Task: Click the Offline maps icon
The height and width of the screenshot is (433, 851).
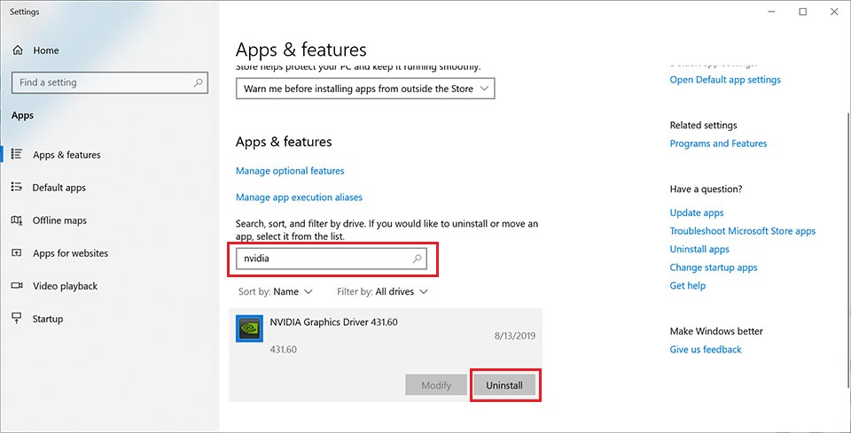Action: (16, 220)
